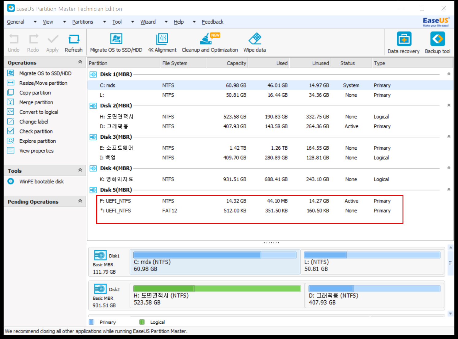
Task: Open the 4K Alignment tool
Action: [162, 43]
